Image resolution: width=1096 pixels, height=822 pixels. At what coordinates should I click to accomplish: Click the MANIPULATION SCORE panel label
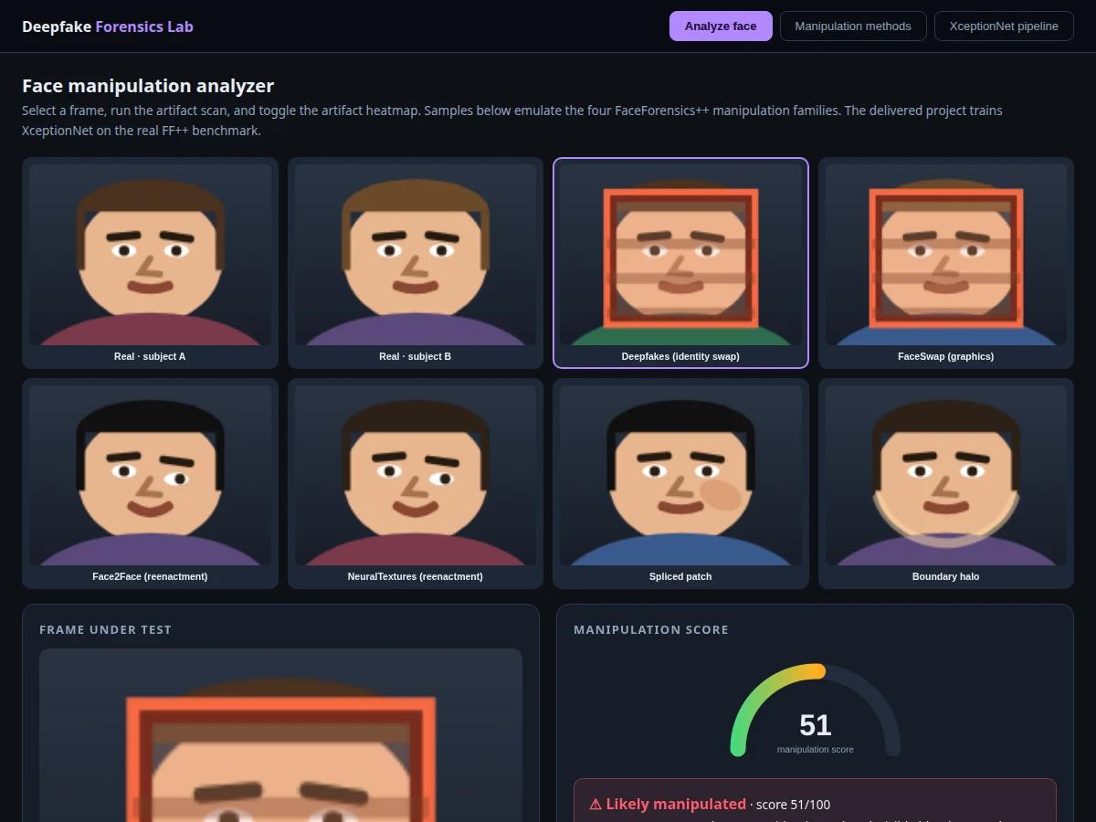pos(651,630)
